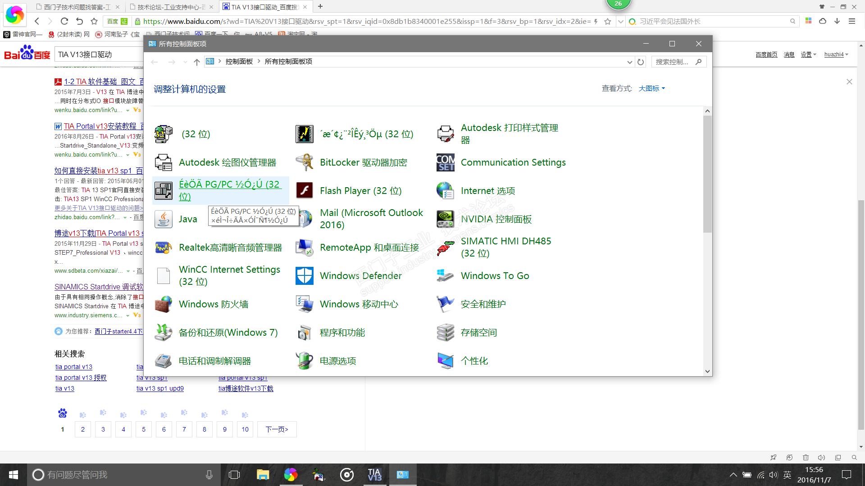This screenshot has height=486, width=865.
Task: Click the control panel search box
Action: click(x=674, y=62)
